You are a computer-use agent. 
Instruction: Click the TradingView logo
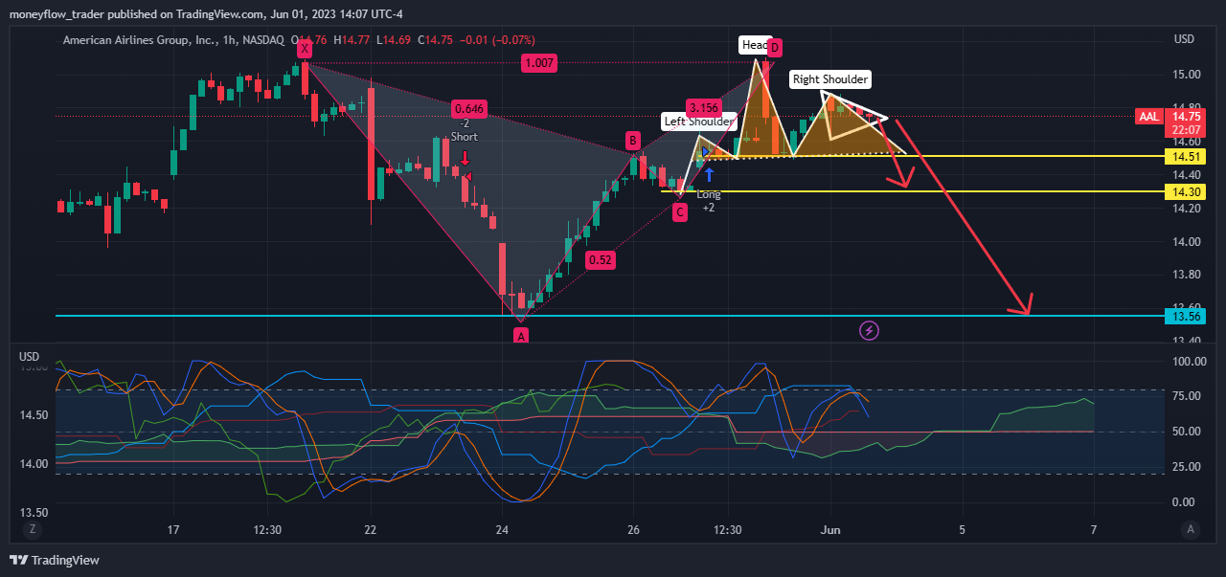coord(55,560)
